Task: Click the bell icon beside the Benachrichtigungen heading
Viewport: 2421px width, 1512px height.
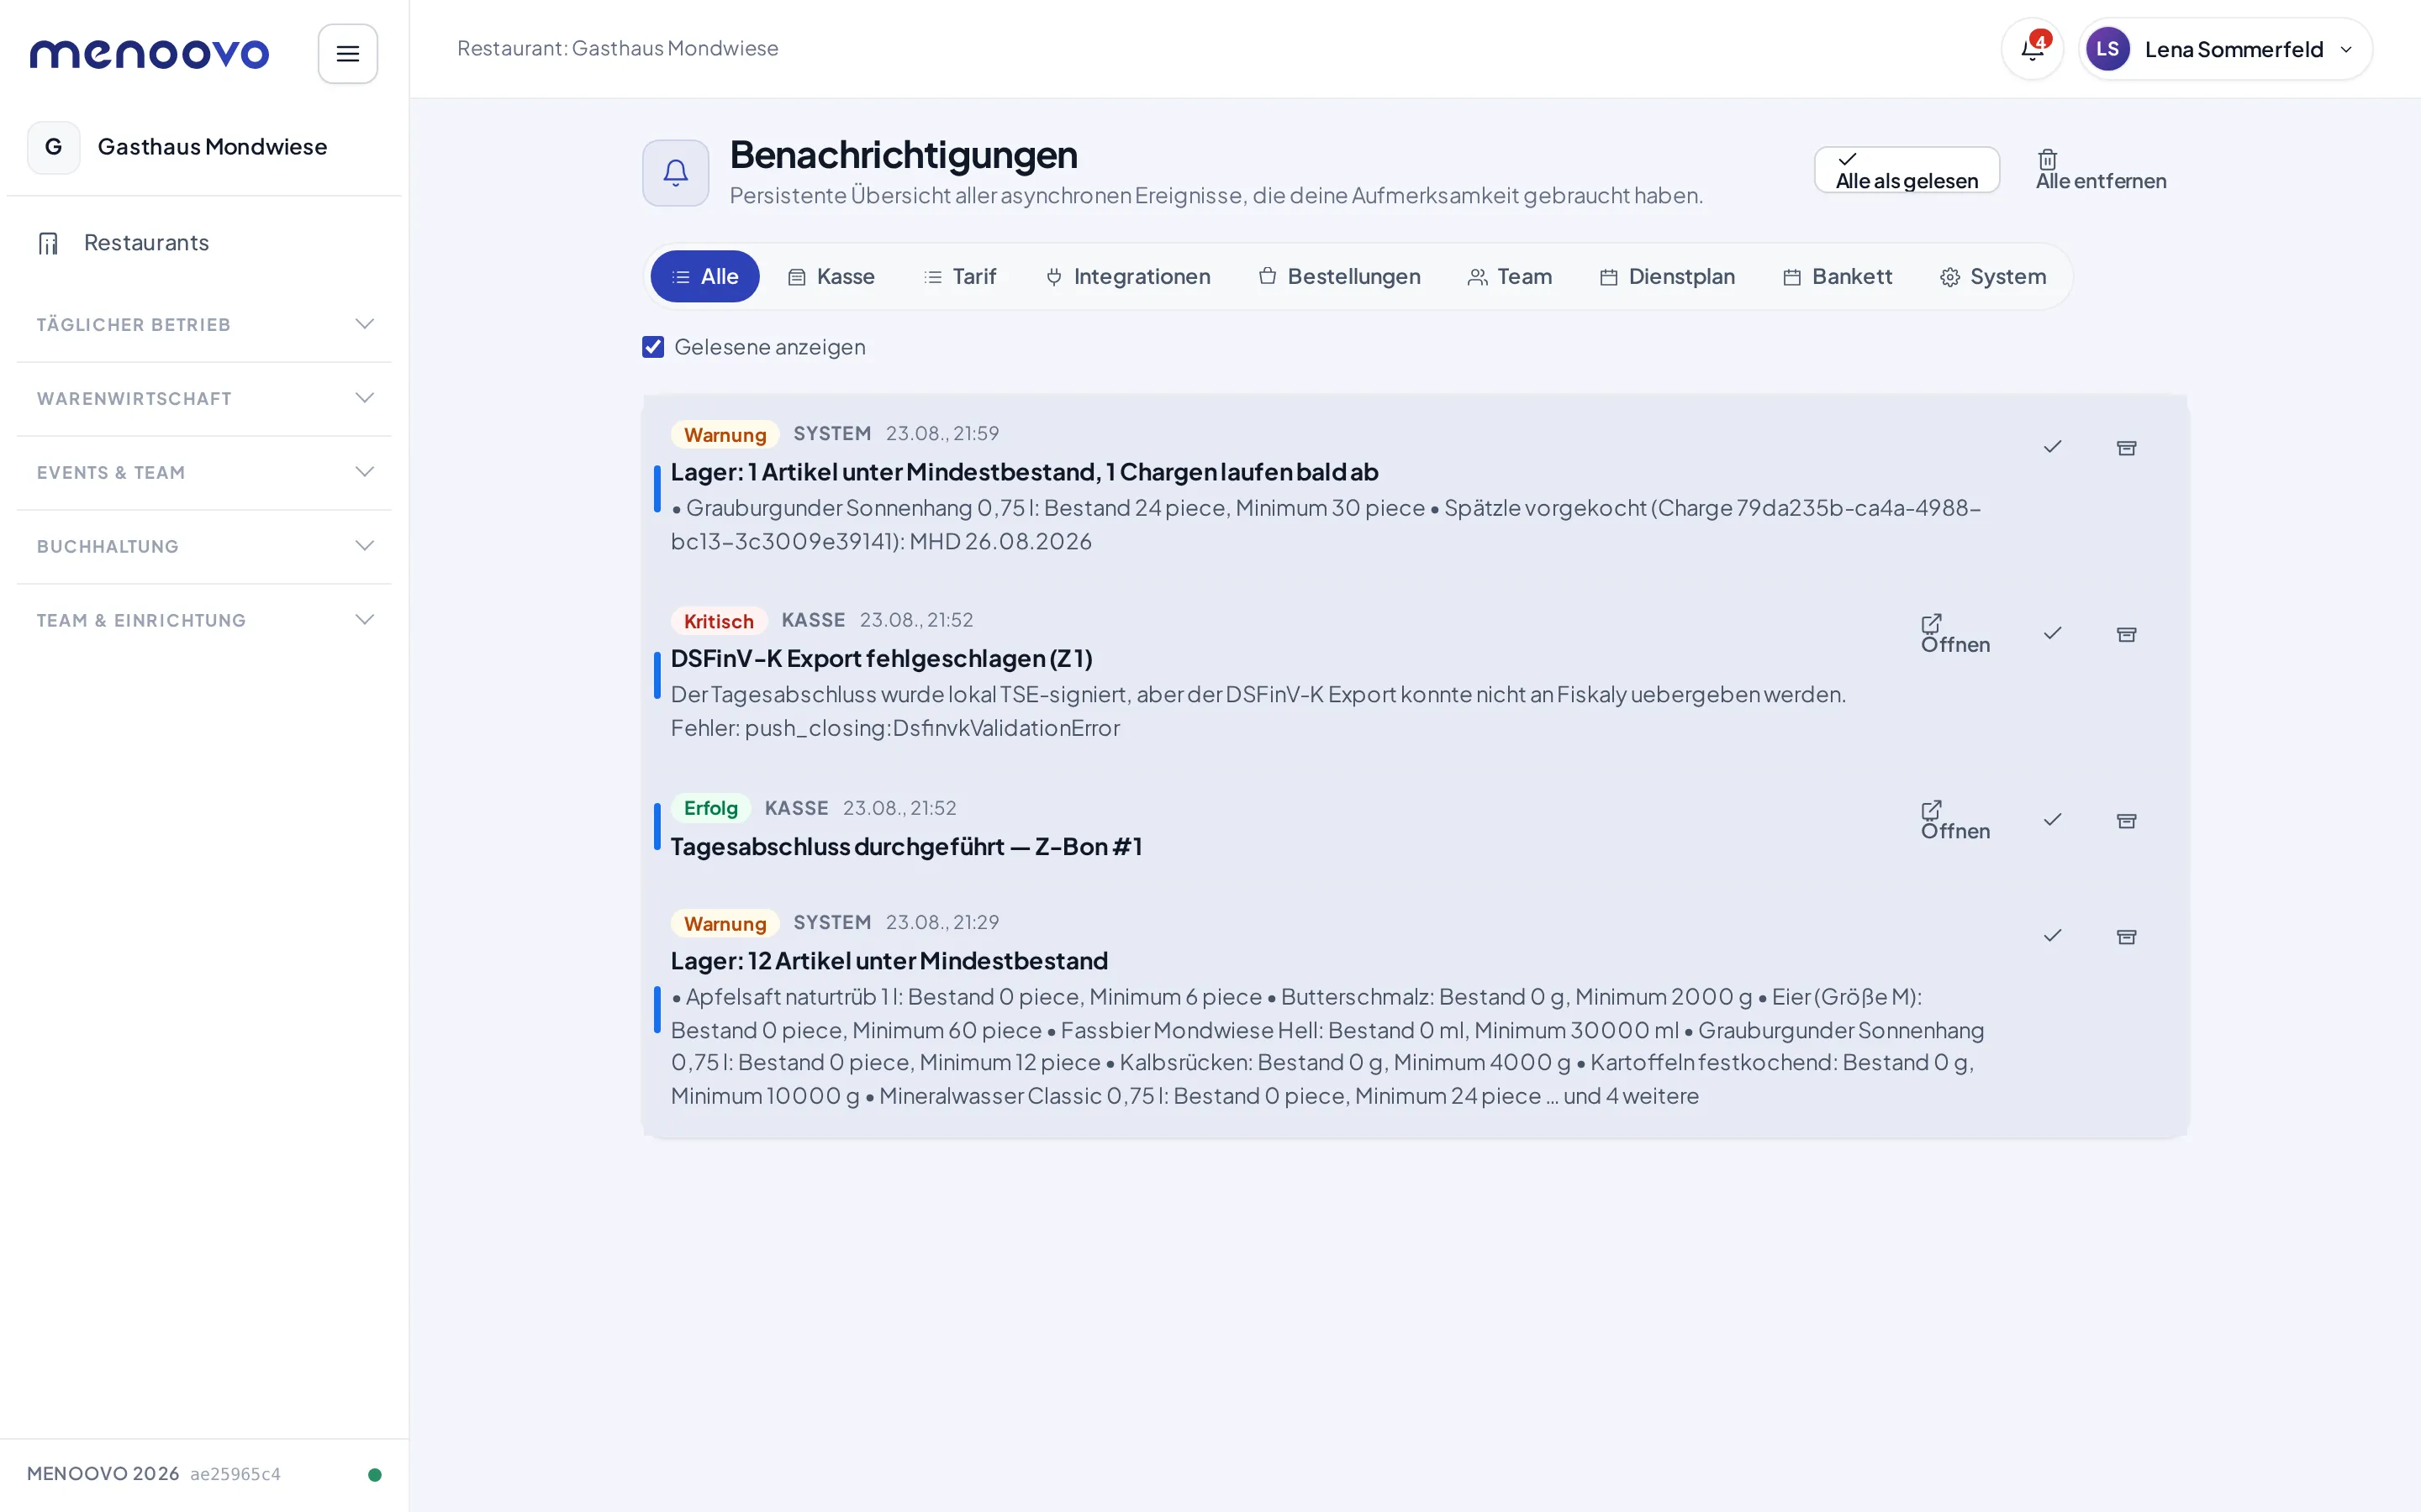Action: click(x=675, y=173)
